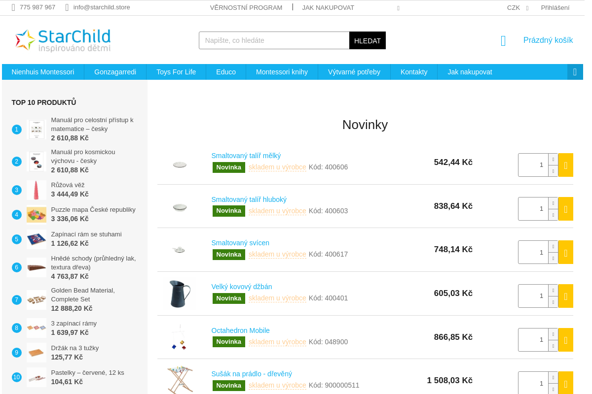The width and height of the screenshot is (592, 394).
Task: Click Růžová věž thumbnail in top 10
Action: [37, 190]
